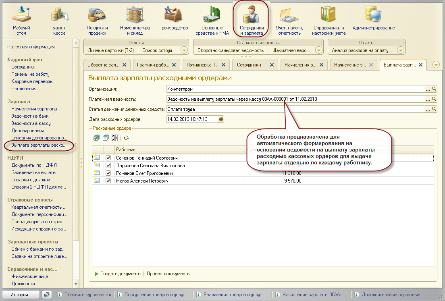
Task: Toggle checkbox for Ларионова Светлана Викторовна
Action: point(108,166)
